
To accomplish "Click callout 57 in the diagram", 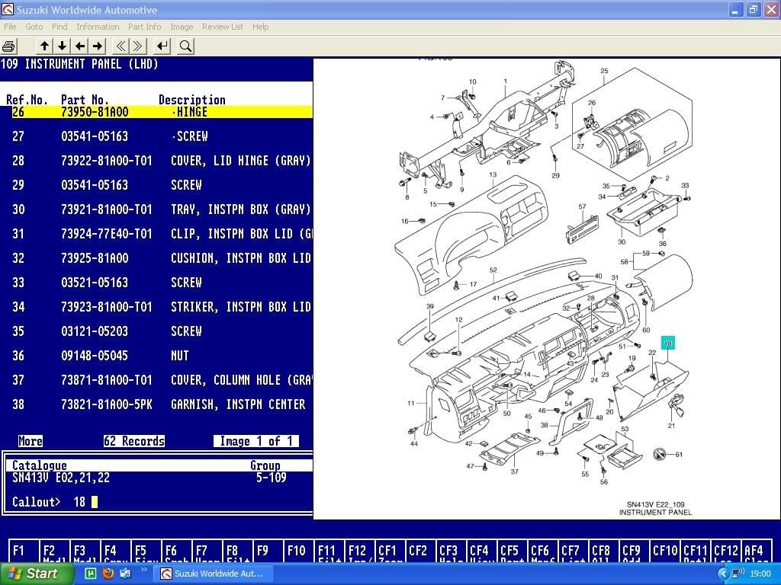I will pyautogui.click(x=582, y=206).
